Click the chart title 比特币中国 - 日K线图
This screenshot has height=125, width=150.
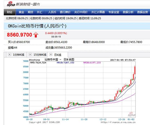pyautogui.click(x=59, y=59)
